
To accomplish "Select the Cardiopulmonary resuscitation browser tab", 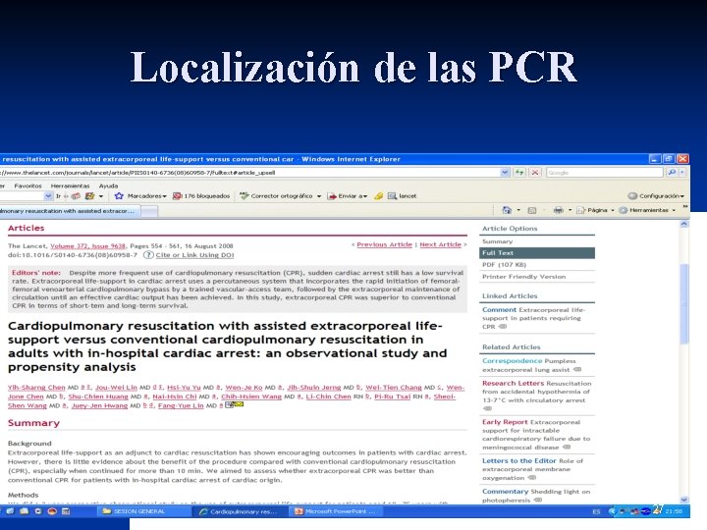I will coord(70,211).
